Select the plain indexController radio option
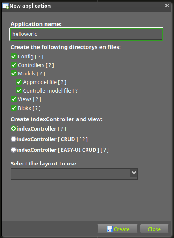Image resolution: width=174 pixels, height=238 pixels. [14, 128]
